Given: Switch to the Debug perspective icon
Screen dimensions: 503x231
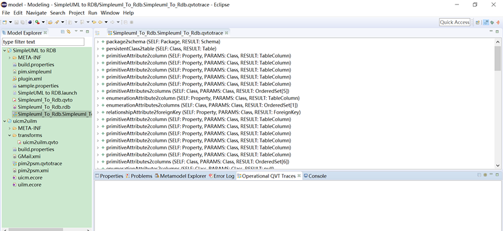Looking at the screenshot, I should coord(492,22).
